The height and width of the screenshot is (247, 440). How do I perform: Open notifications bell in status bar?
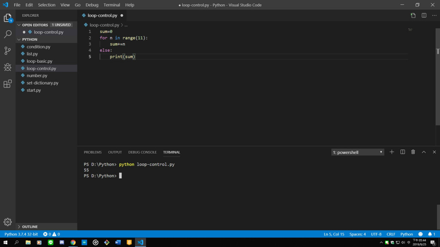[x=431, y=234]
